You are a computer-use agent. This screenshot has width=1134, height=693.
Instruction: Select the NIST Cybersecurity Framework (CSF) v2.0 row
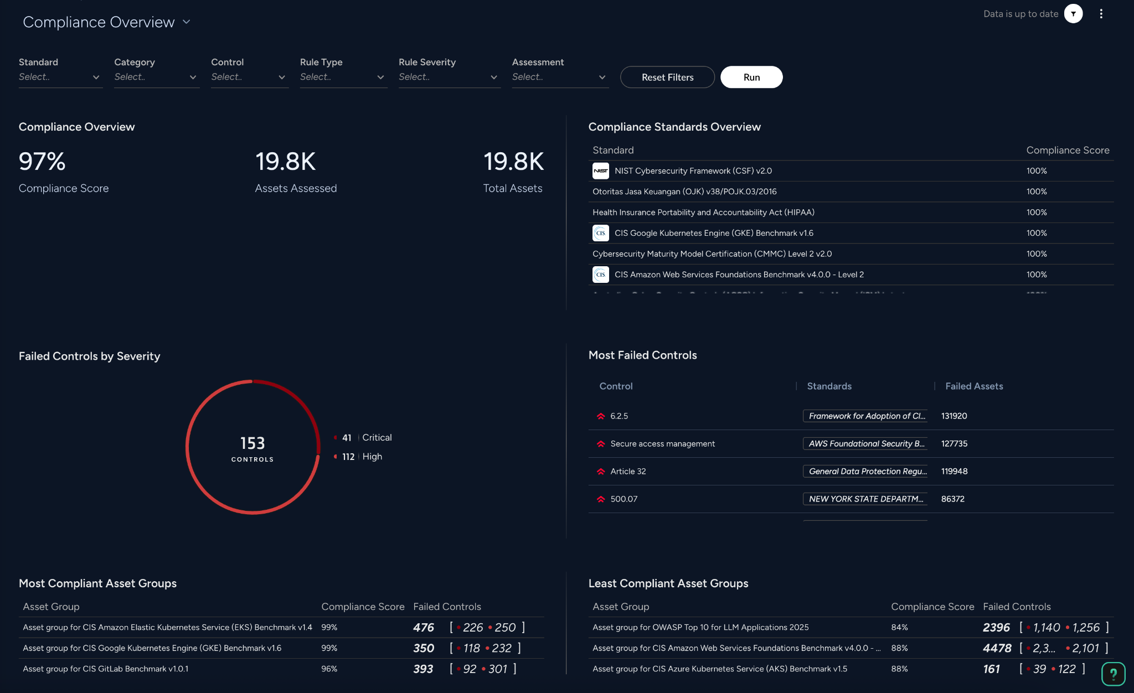(851, 171)
